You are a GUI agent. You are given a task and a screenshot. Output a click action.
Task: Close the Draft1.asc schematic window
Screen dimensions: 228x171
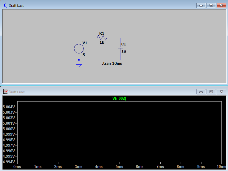[221, 5]
